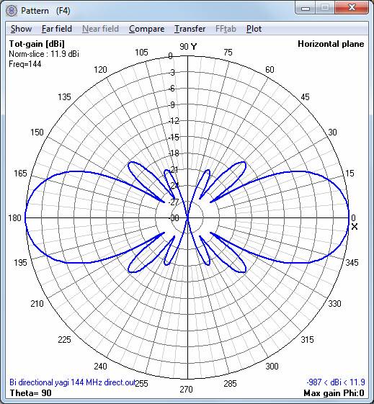Screen dimensions: 374x404
Task: Open the Transfer menu
Action: click(x=190, y=29)
